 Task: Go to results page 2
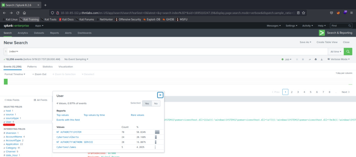tap(292, 92)
